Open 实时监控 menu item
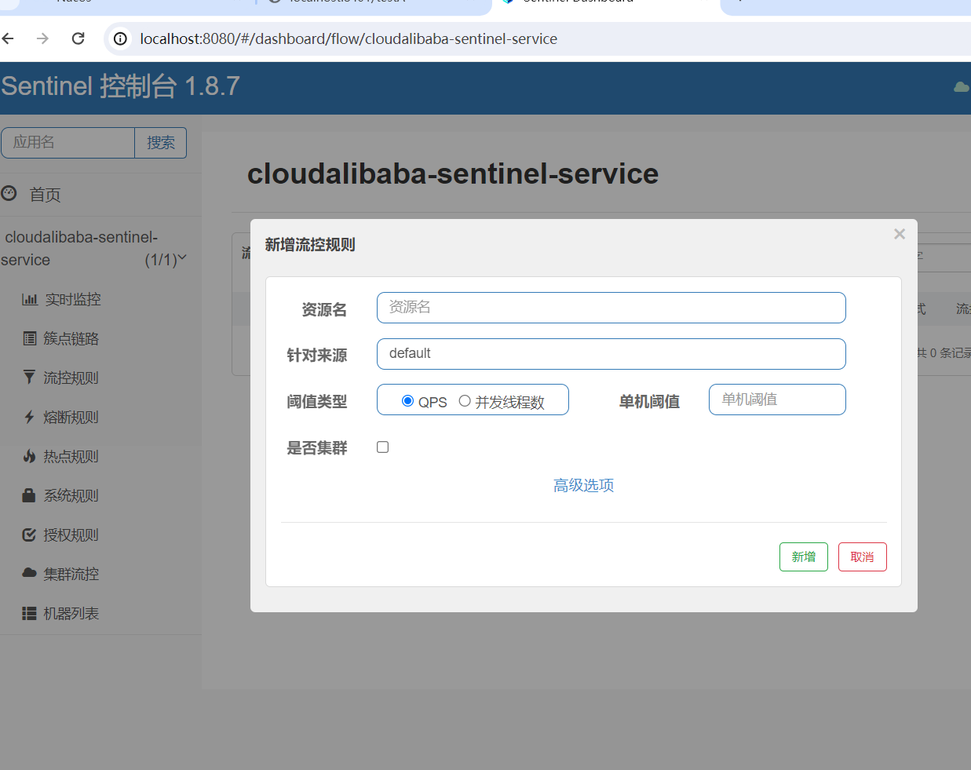 pos(73,299)
